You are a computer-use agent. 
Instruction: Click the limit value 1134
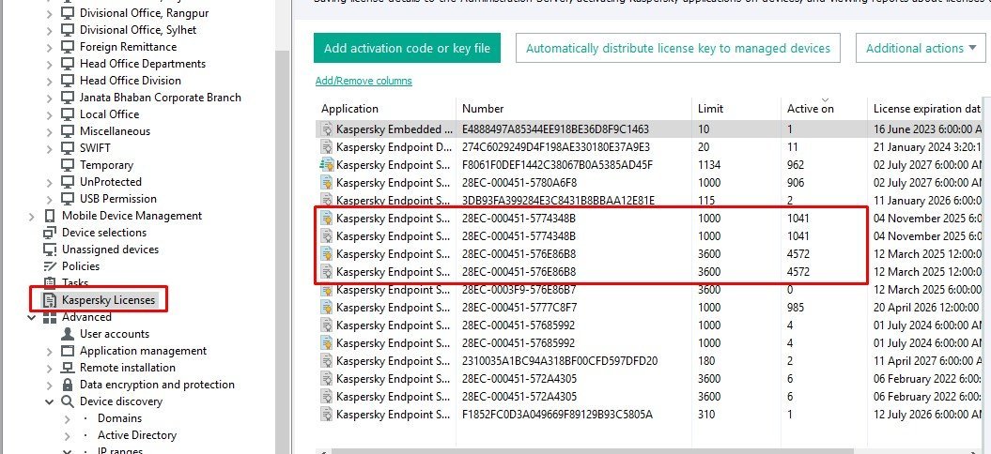[709, 165]
